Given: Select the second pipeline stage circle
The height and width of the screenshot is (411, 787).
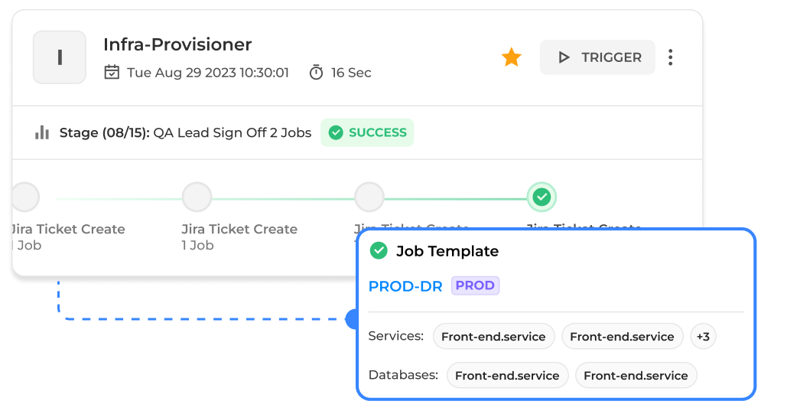Looking at the screenshot, I should (197, 197).
